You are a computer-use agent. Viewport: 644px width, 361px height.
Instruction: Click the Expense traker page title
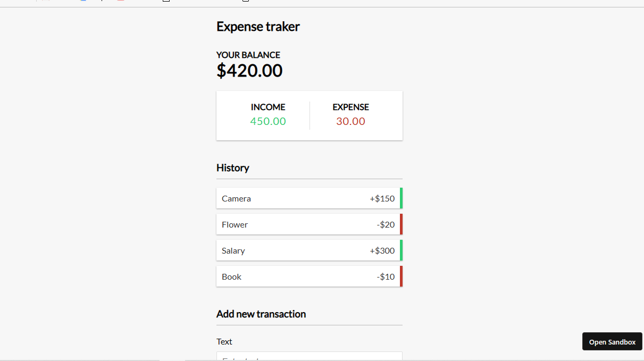258,27
